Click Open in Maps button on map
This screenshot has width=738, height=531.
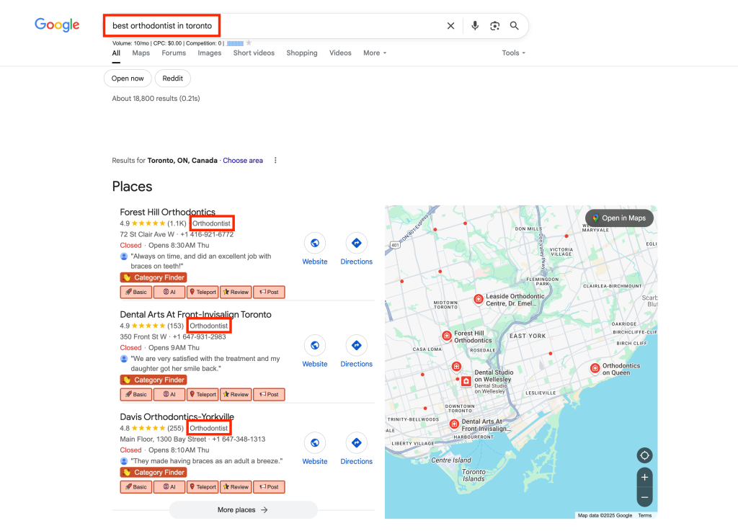[x=619, y=218]
